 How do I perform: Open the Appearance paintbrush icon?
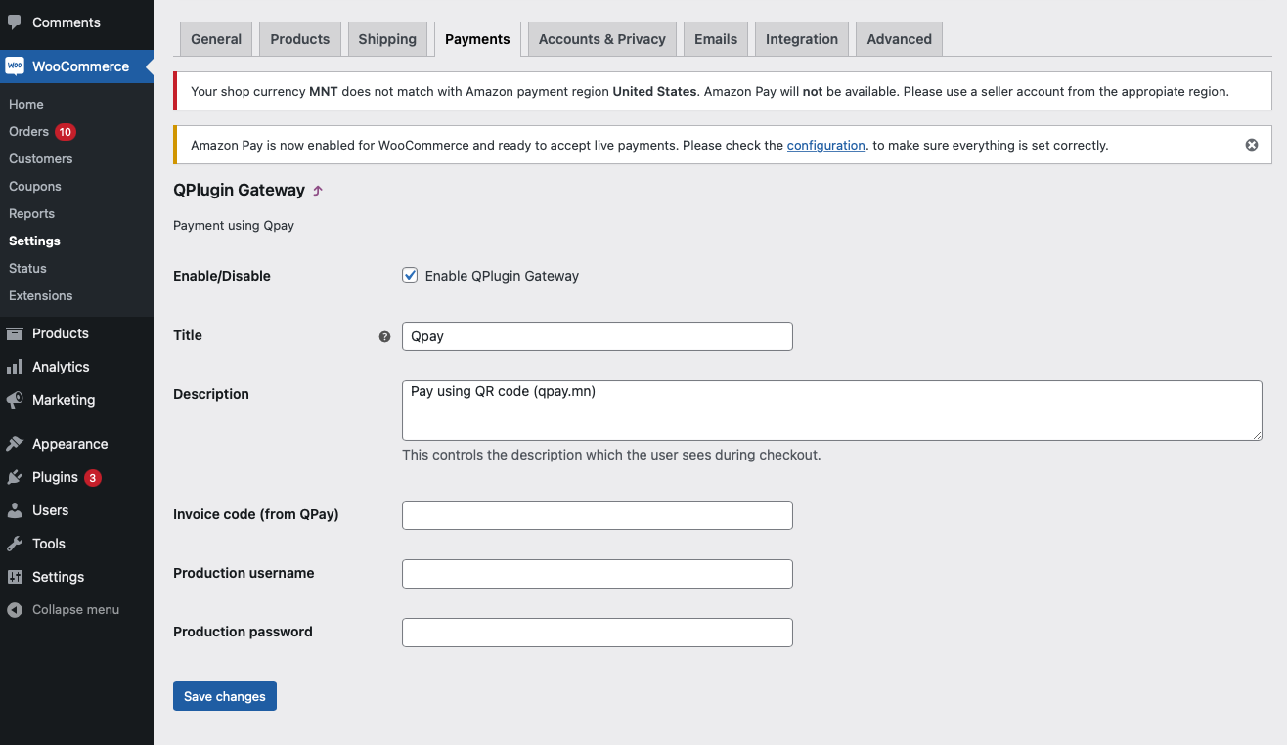coord(15,444)
